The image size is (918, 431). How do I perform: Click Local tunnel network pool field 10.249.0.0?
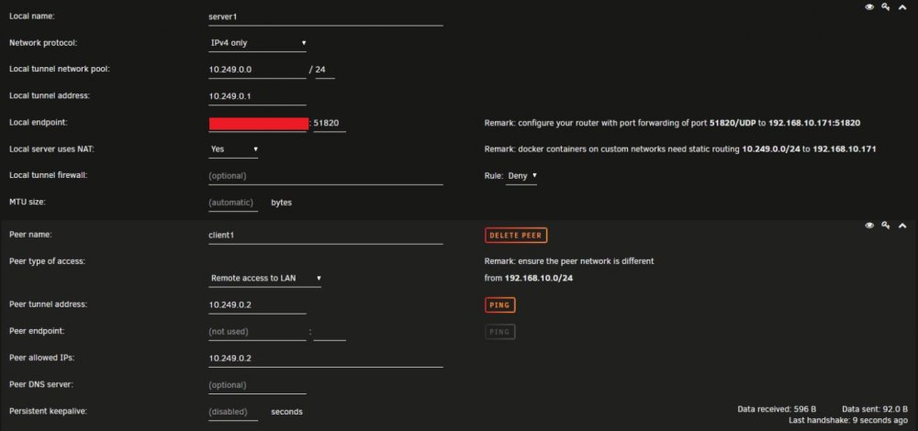pos(257,71)
